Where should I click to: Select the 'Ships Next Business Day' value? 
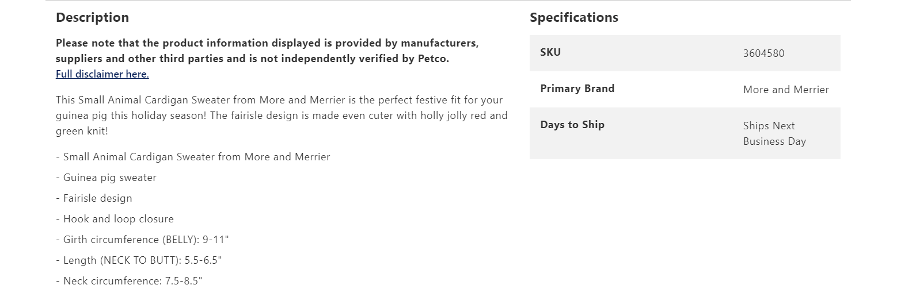(x=774, y=133)
